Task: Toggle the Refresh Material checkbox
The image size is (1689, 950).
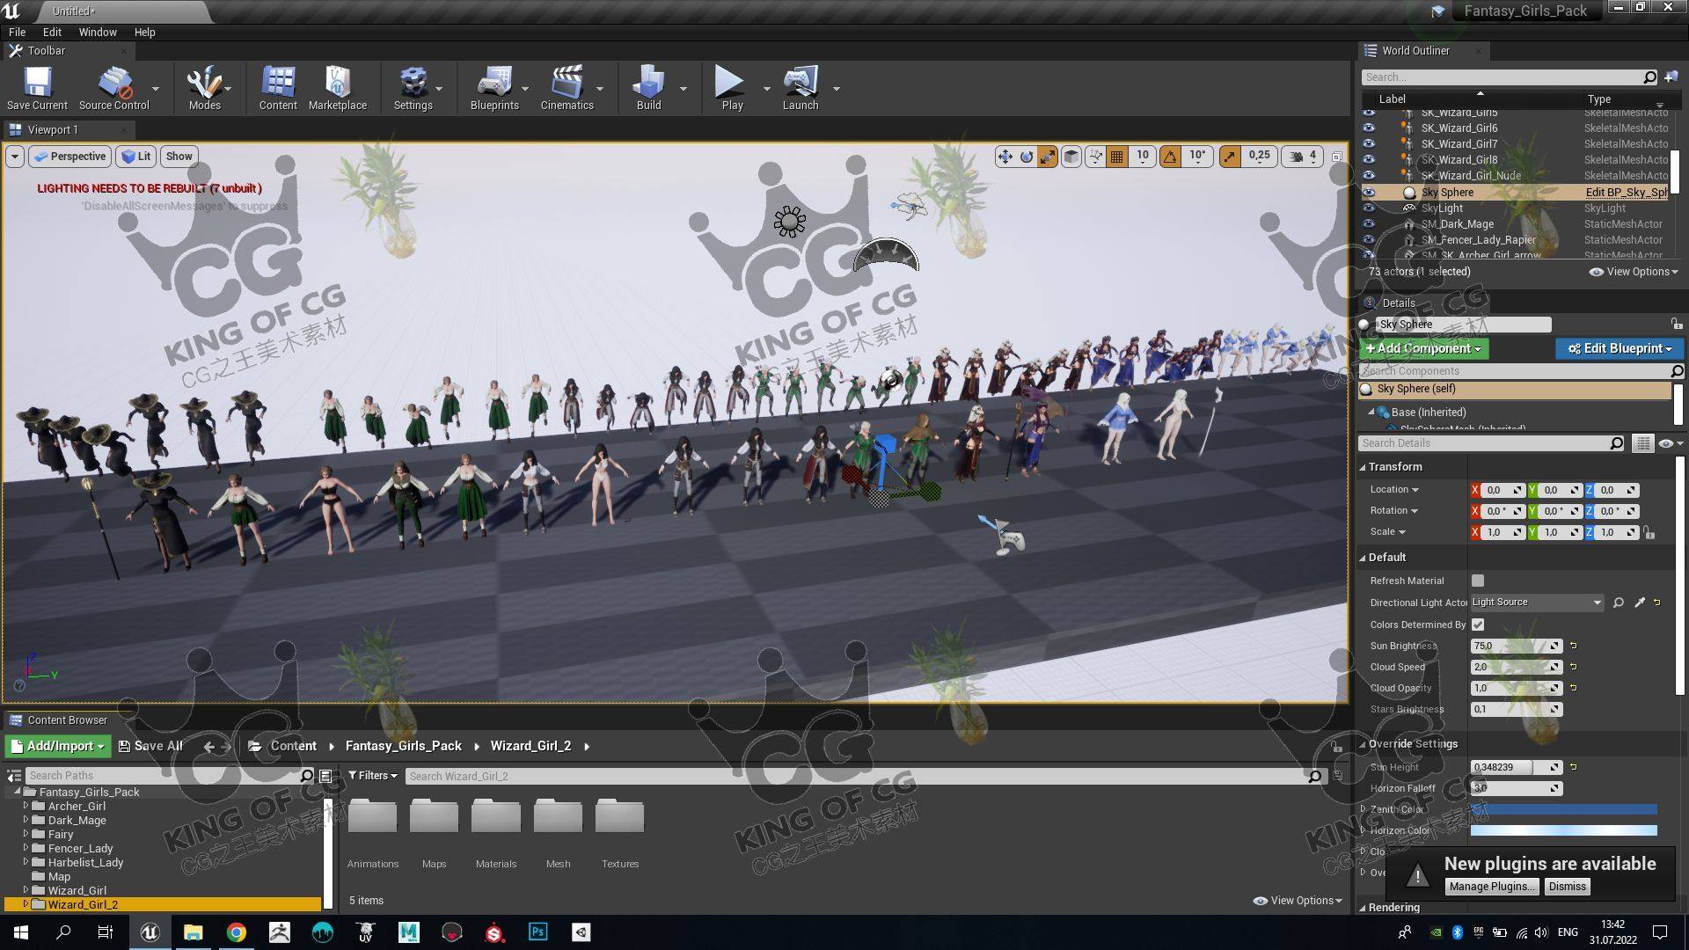Action: click(x=1478, y=581)
